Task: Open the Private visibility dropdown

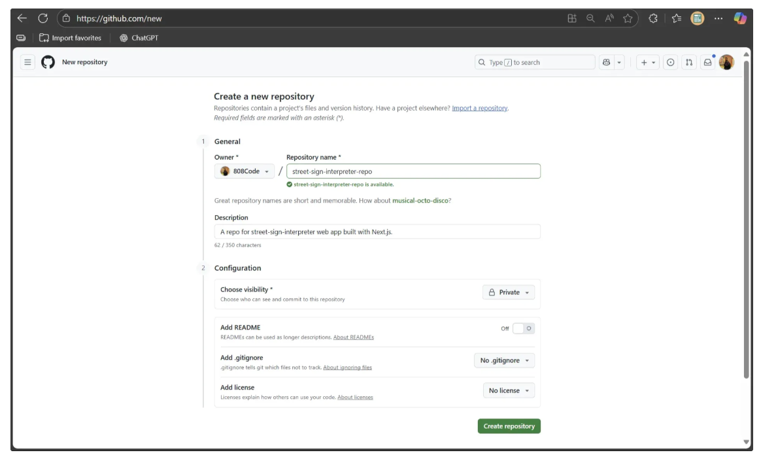Action: [509, 292]
